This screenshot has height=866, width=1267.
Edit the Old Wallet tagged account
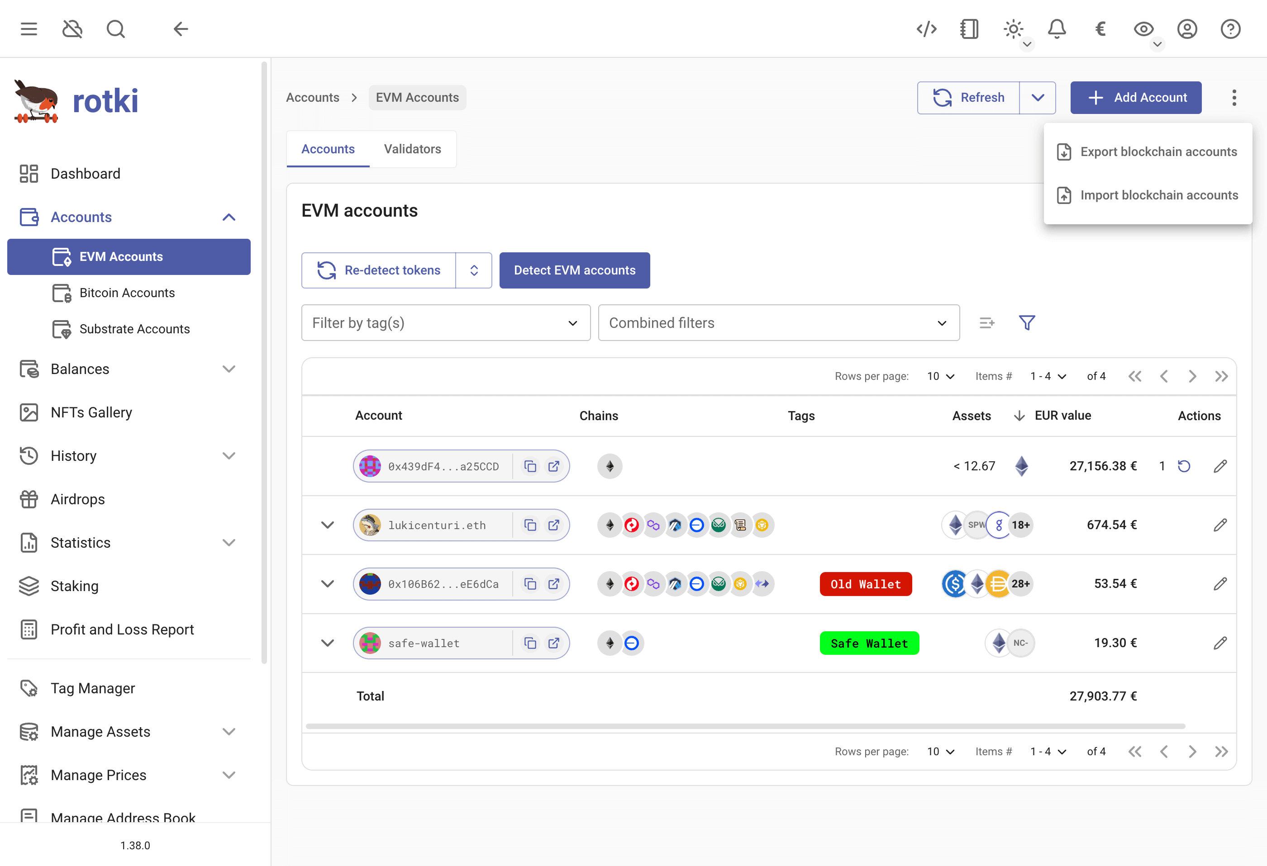pos(1220,584)
